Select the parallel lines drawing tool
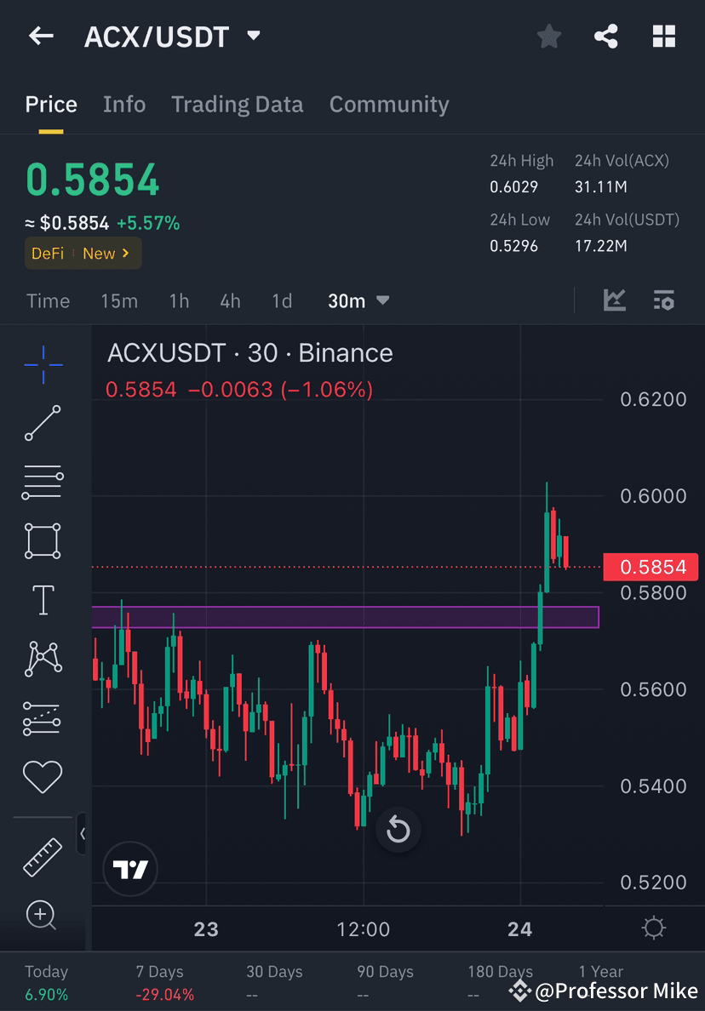This screenshot has width=705, height=1011. pos(43,482)
